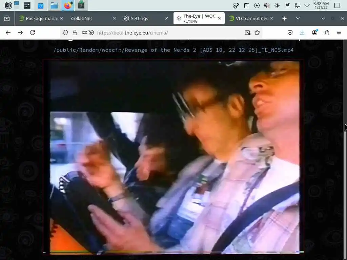This screenshot has height=260, width=347.
Task: Switch to the Package manager tab
Action: (41, 18)
